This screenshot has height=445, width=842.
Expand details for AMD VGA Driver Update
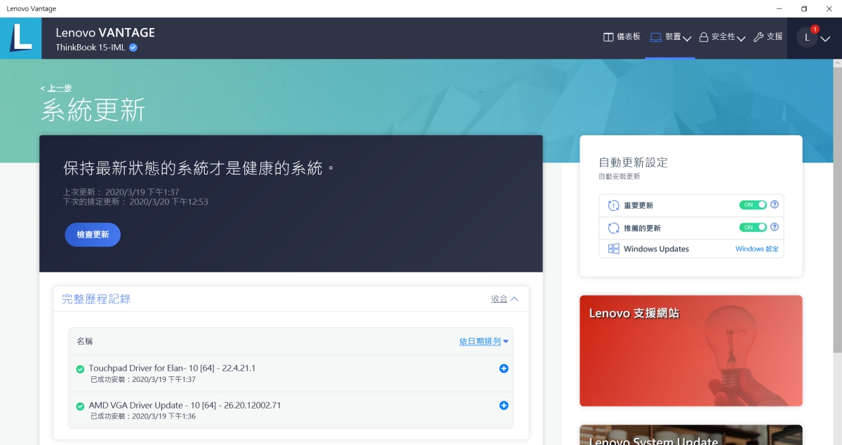504,405
